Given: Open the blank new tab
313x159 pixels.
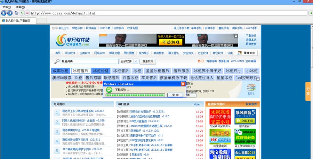Looking at the screenshot, I should coord(41,21).
